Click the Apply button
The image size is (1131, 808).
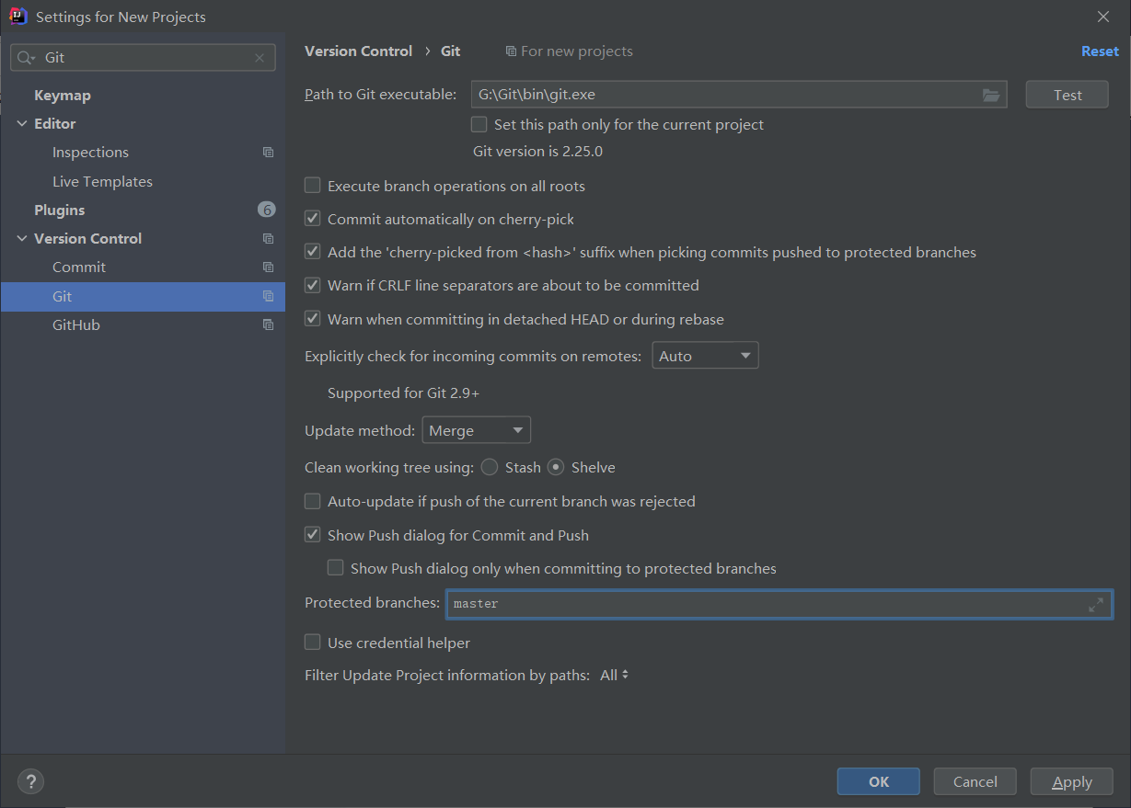(x=1072, y=781)
